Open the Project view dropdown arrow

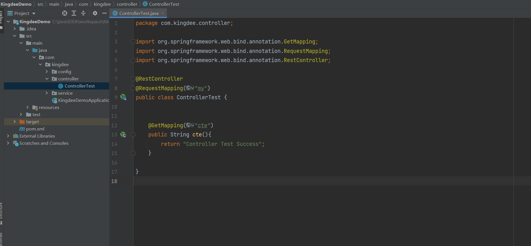click(34, 13)
